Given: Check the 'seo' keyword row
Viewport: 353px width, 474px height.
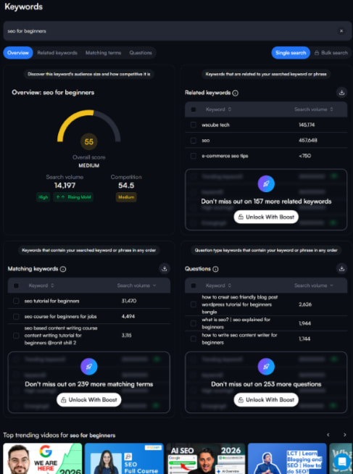Looking at the screenshot, I should coord(194,141).
